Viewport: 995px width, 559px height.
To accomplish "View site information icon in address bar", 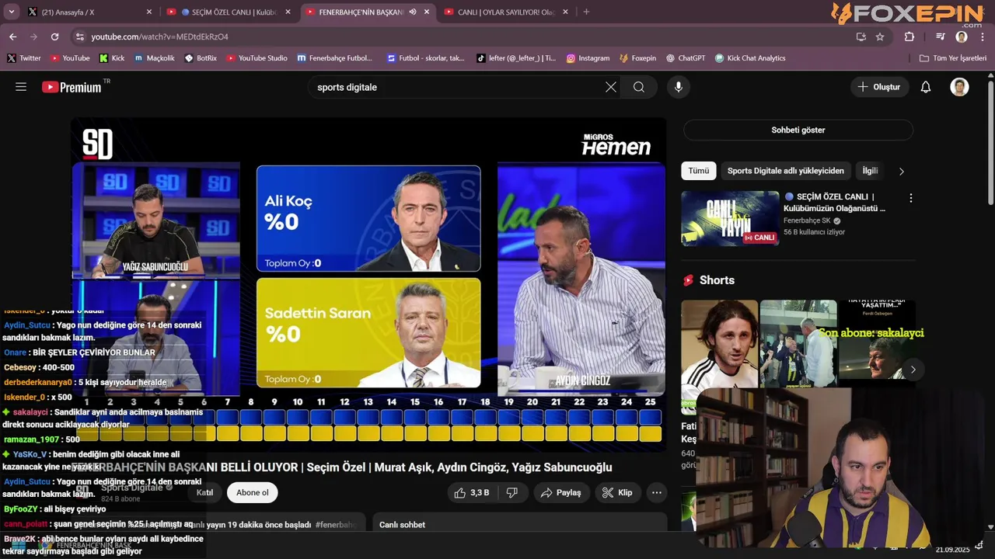I will [x=79, y=36].
